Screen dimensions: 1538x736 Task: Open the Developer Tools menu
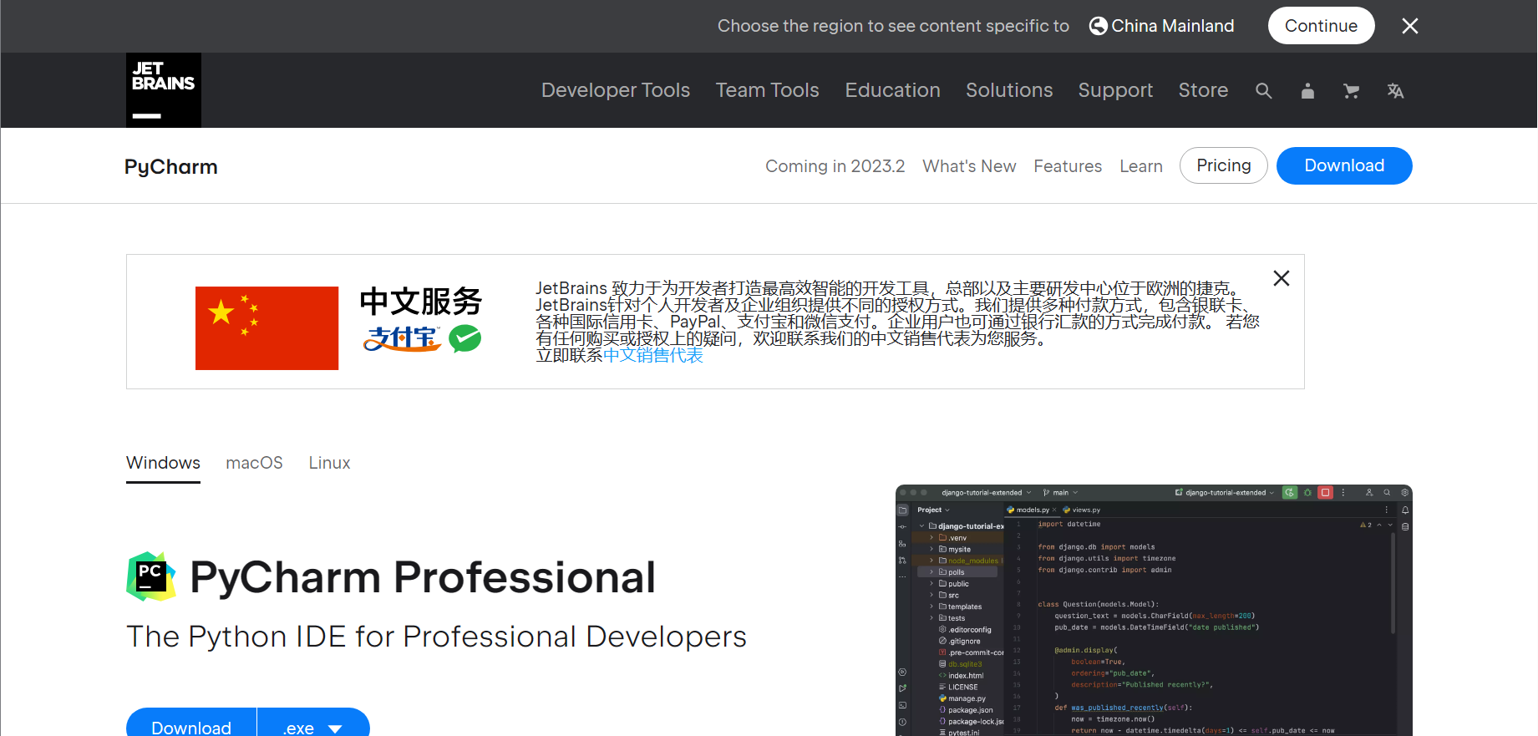(x=616, y=90)
